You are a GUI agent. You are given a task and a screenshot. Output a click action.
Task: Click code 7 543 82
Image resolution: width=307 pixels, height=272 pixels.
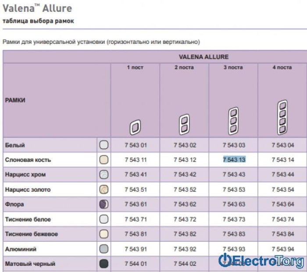185,234
